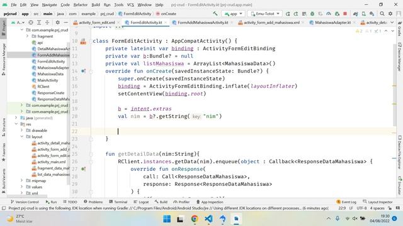The height and width of the screenshot is (226, 403).
Task: Click the UTF-8 encoding status entry
Action: pyautogui.click(x=361, y=208)
